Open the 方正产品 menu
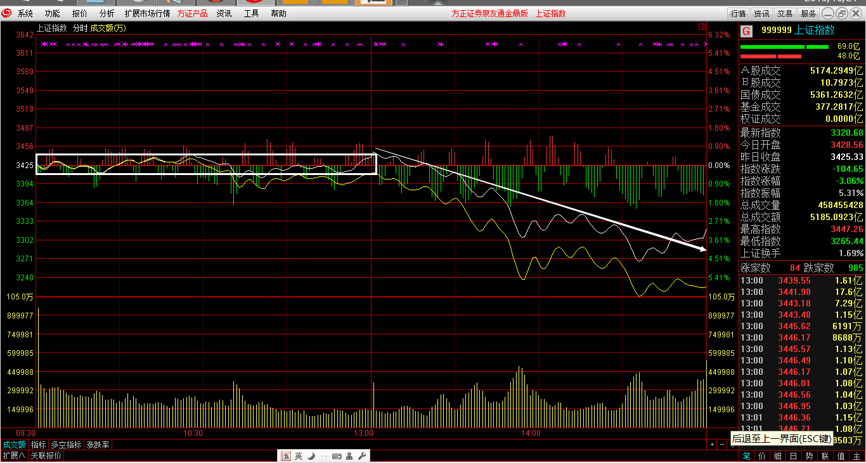The width and height of the screenshot is (866, 463). point(192,13)
